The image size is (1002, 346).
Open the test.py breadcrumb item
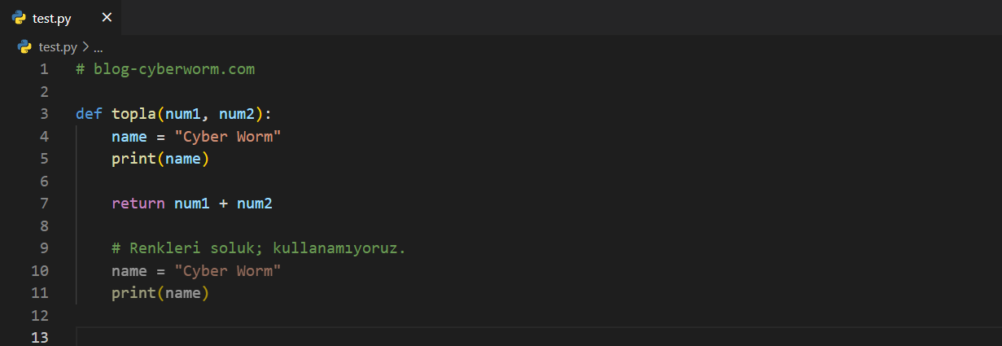(x=58, y=47)
